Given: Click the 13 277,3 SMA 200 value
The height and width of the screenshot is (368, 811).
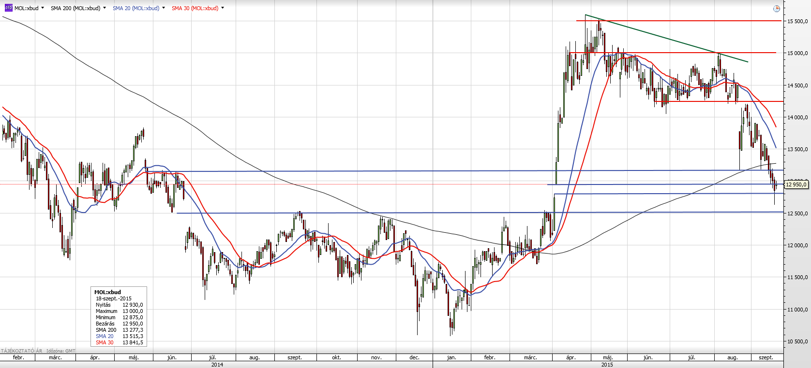Looking at the screenshot, I should coord(133,330).
